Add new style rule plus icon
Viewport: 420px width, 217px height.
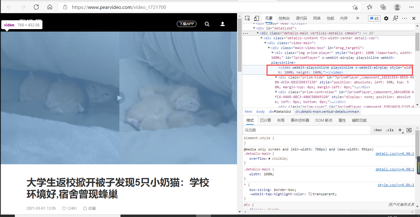(x=400, y=130)
